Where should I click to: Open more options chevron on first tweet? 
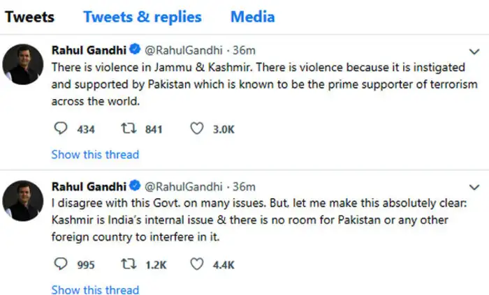coord(476,51)
